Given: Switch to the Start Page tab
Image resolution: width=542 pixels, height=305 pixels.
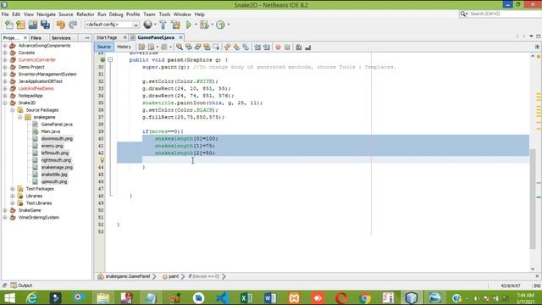Looking at the screenshot, I should click(107, 37).
